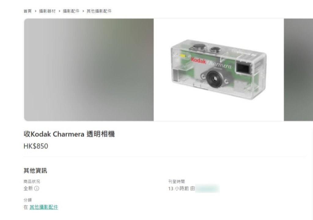Open the 攝影配件 breadcrumb link

[x=71, y=11]
